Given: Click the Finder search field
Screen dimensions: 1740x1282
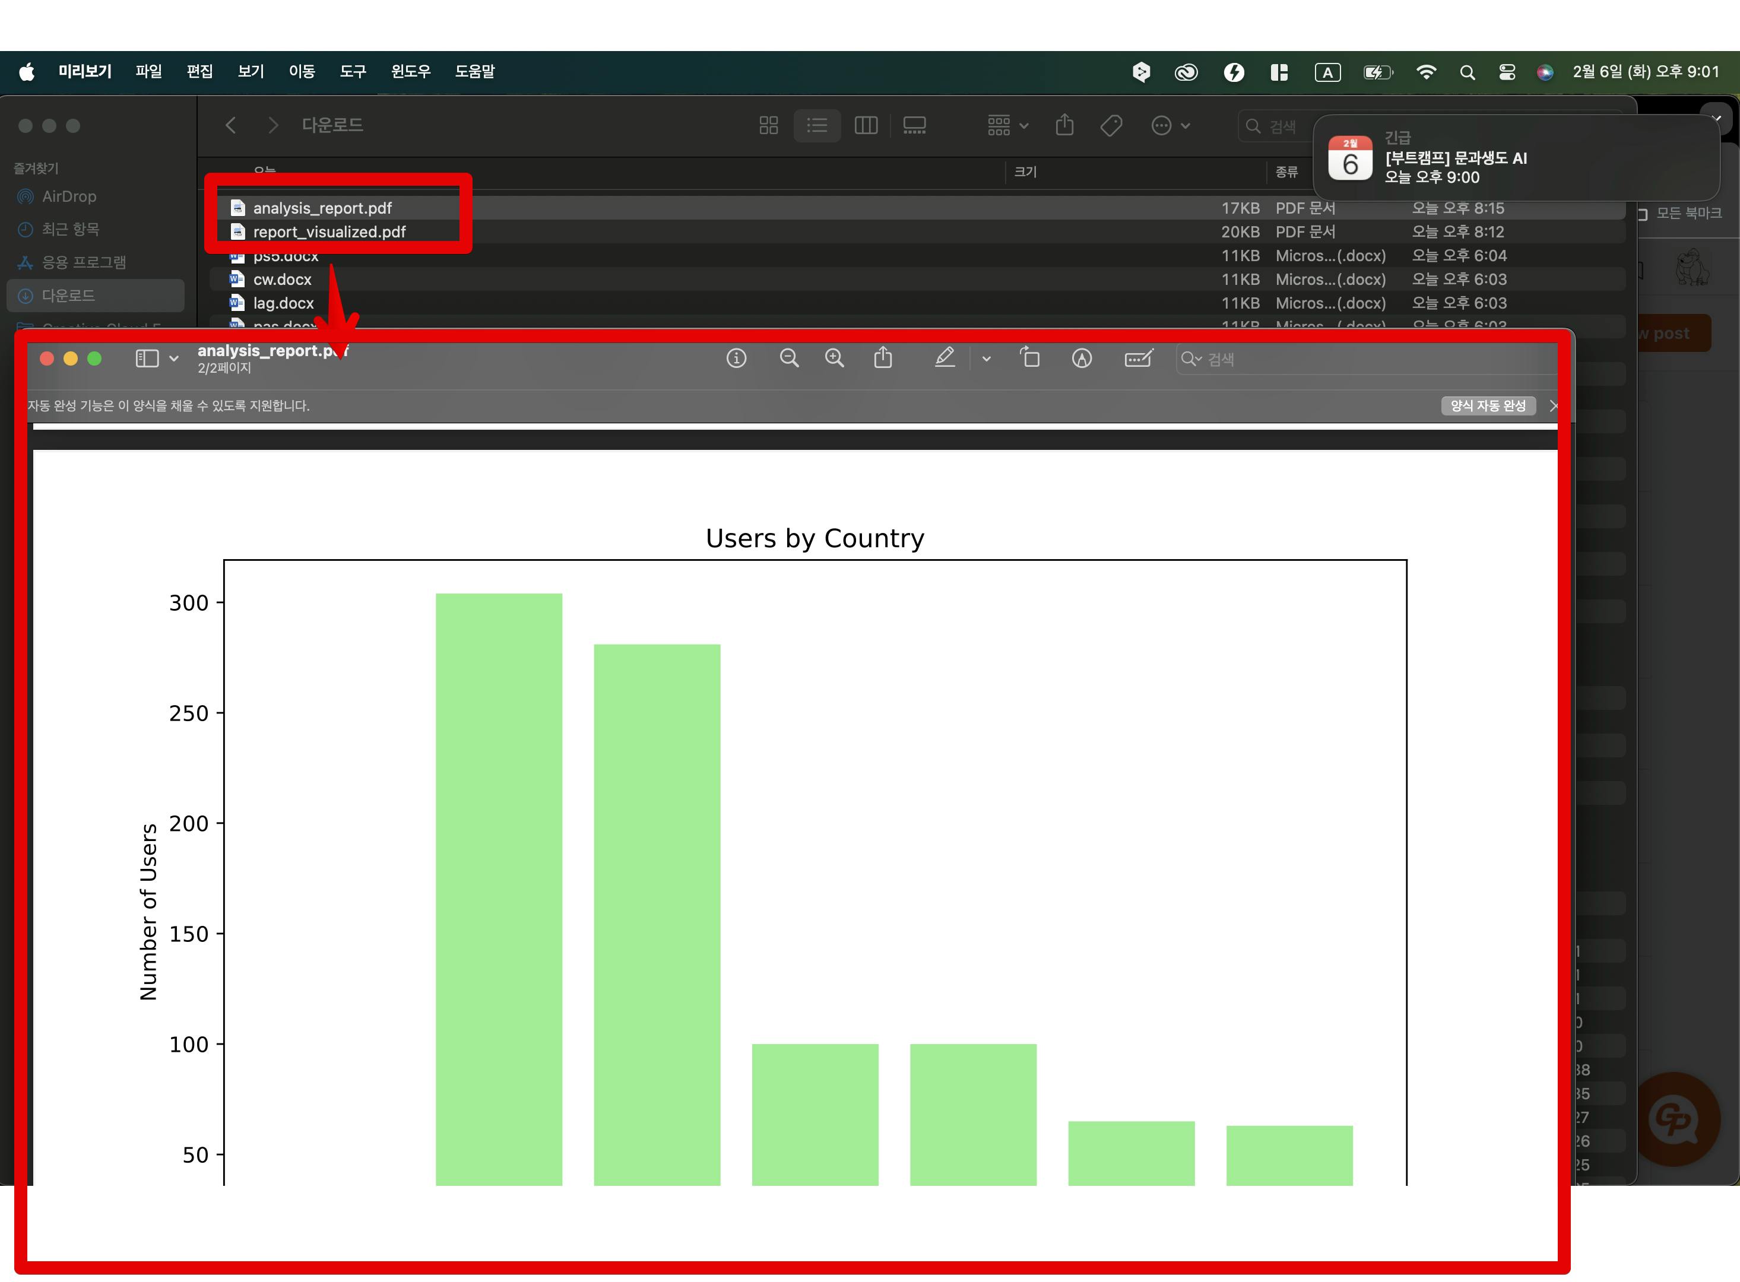Looking at the screenshot, I should coord(1277,126).
